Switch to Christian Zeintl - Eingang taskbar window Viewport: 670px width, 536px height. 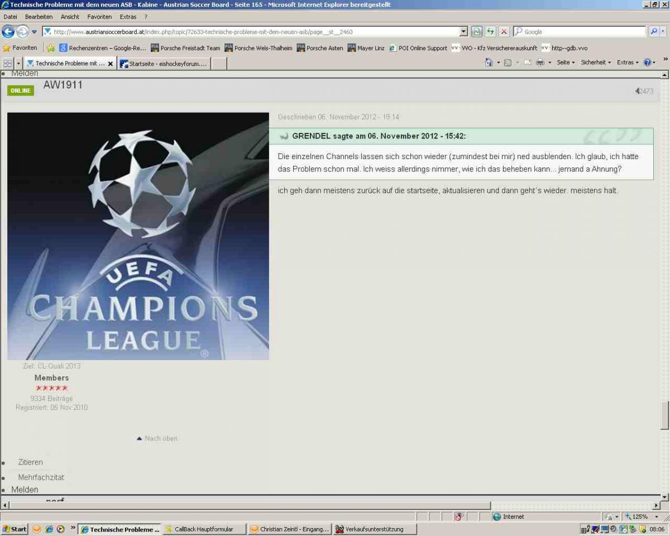[x=290, y=529]
